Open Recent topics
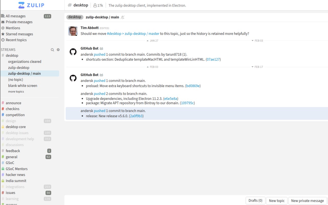 16,40
